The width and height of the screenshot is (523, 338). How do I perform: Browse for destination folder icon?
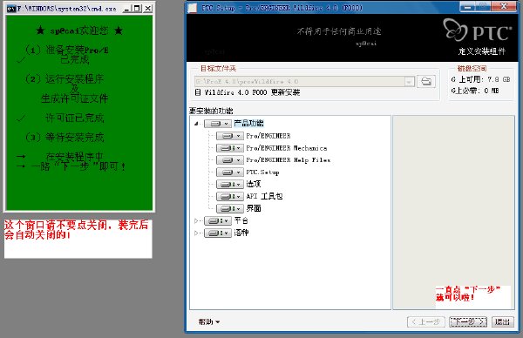426,81
